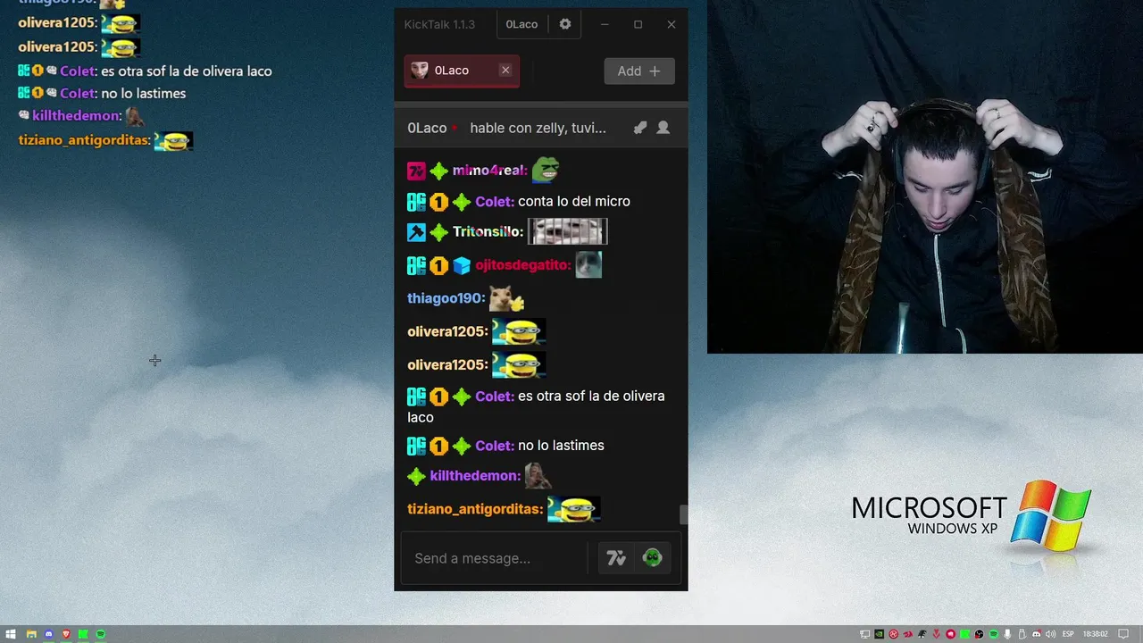Focus the 'Send a message...' input field

point(496,558)
